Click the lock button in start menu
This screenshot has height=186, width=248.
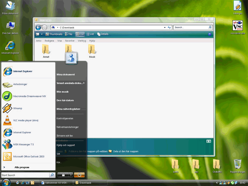coord(63,175)
